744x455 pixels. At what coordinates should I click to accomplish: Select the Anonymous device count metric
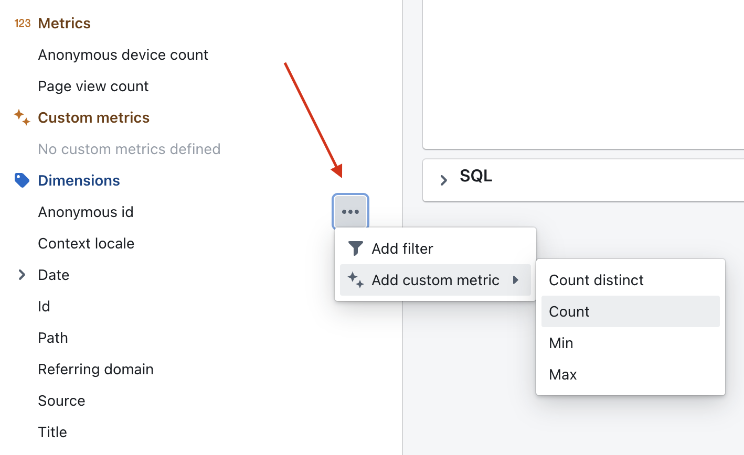click(x=123, y=55)
